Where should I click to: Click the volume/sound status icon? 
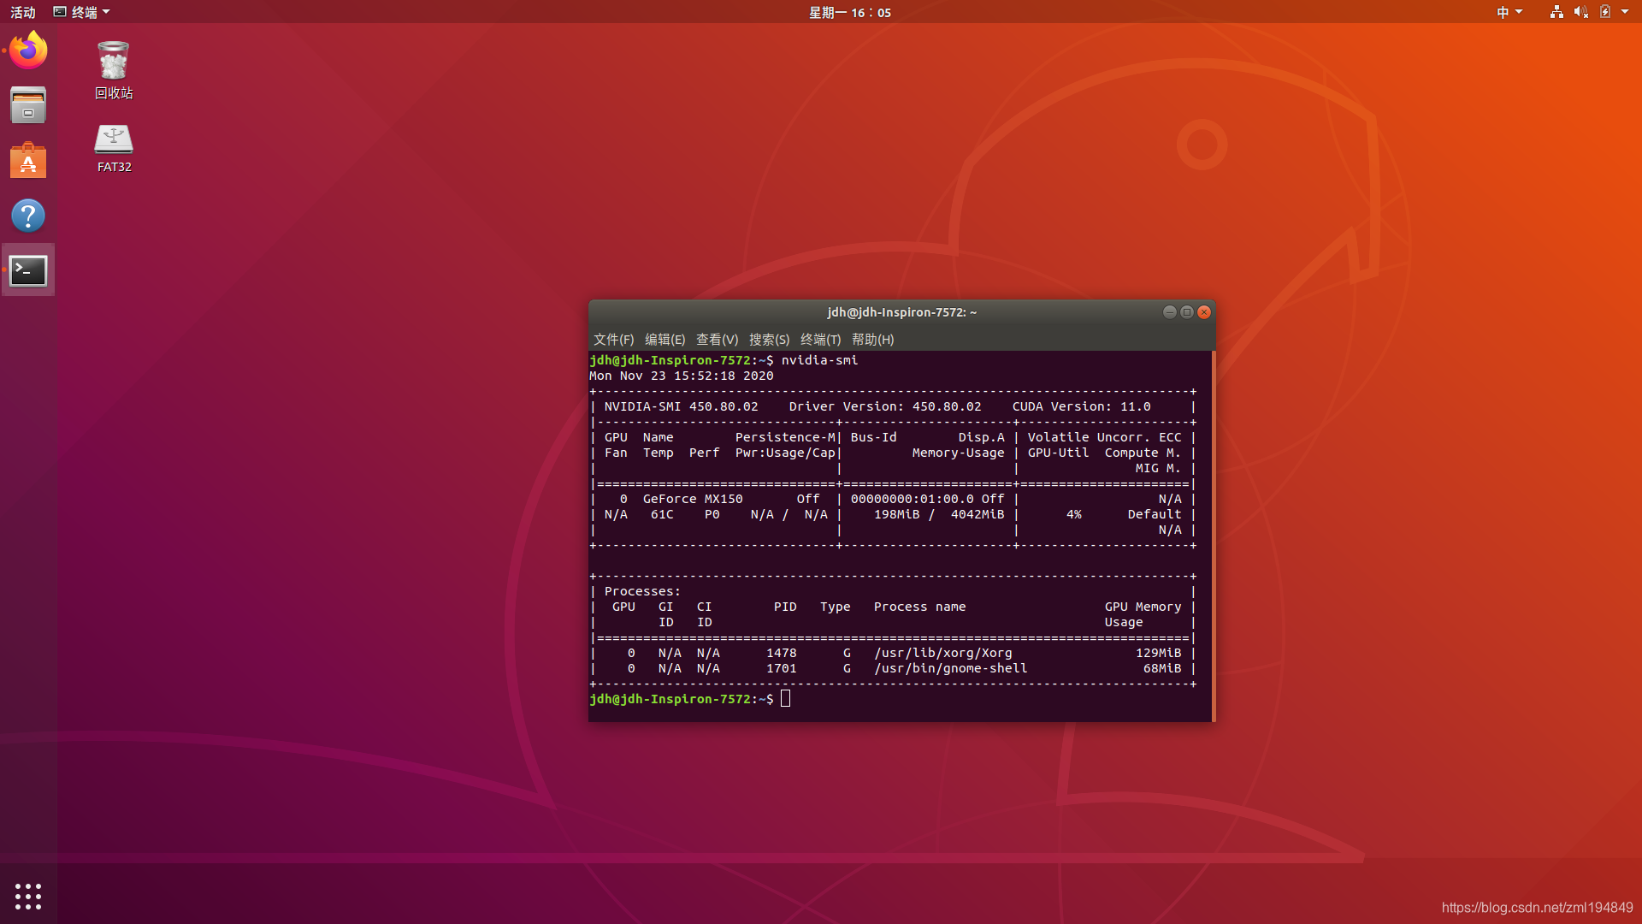tap(1578, 11)
